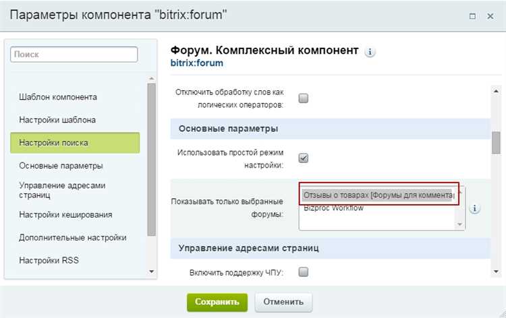Click main panel scroll down arrow
506x318 pixels.
tap(496, 272)
